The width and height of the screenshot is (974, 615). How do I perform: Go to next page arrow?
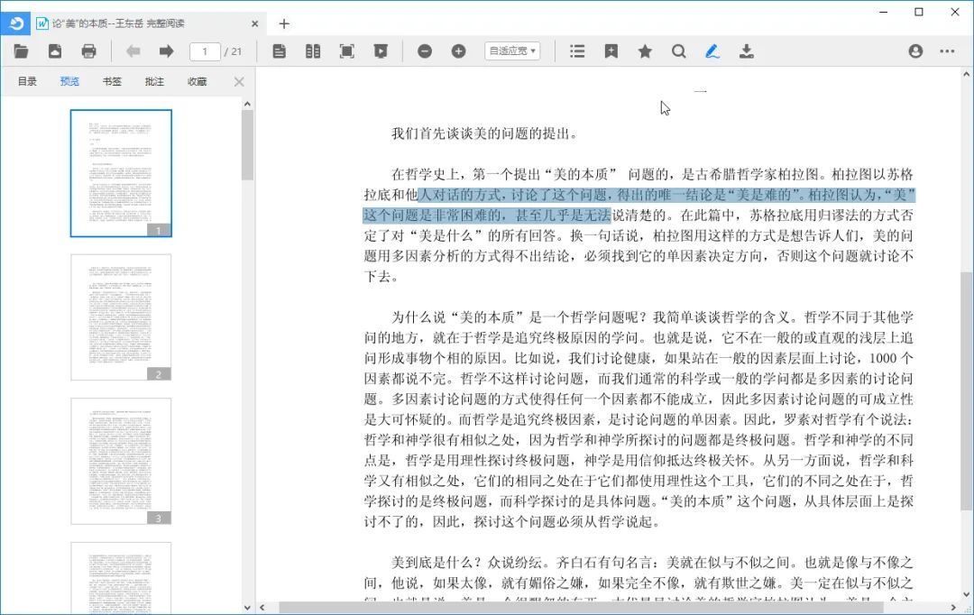point(166,51)
